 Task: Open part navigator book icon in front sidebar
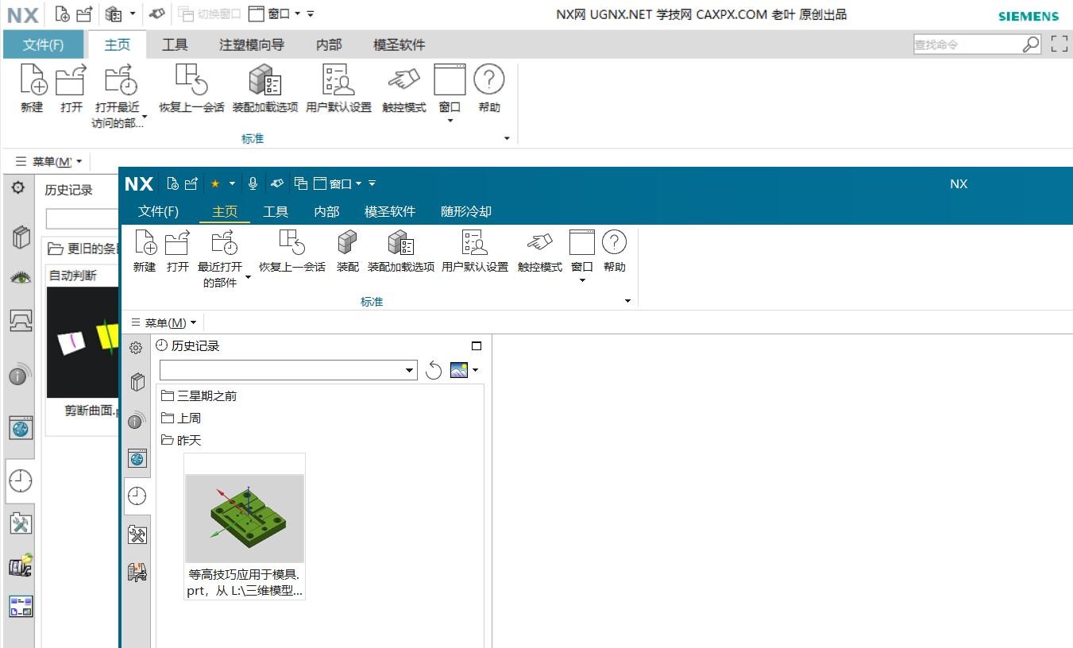pyautogui.click(x=137, y=383)
